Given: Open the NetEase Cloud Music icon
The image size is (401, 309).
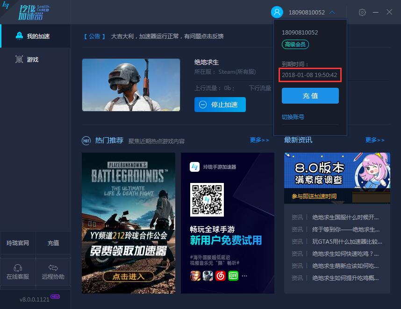Looking at the screenshot, I should [220, 275].
